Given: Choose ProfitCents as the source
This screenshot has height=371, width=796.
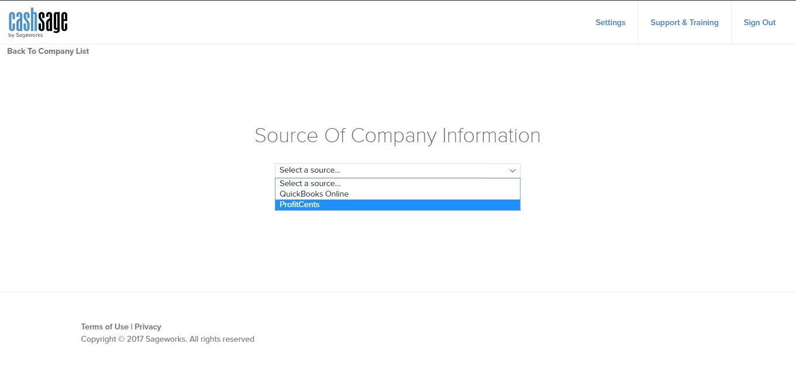Looking at the screenshot, I should (398, 205).
